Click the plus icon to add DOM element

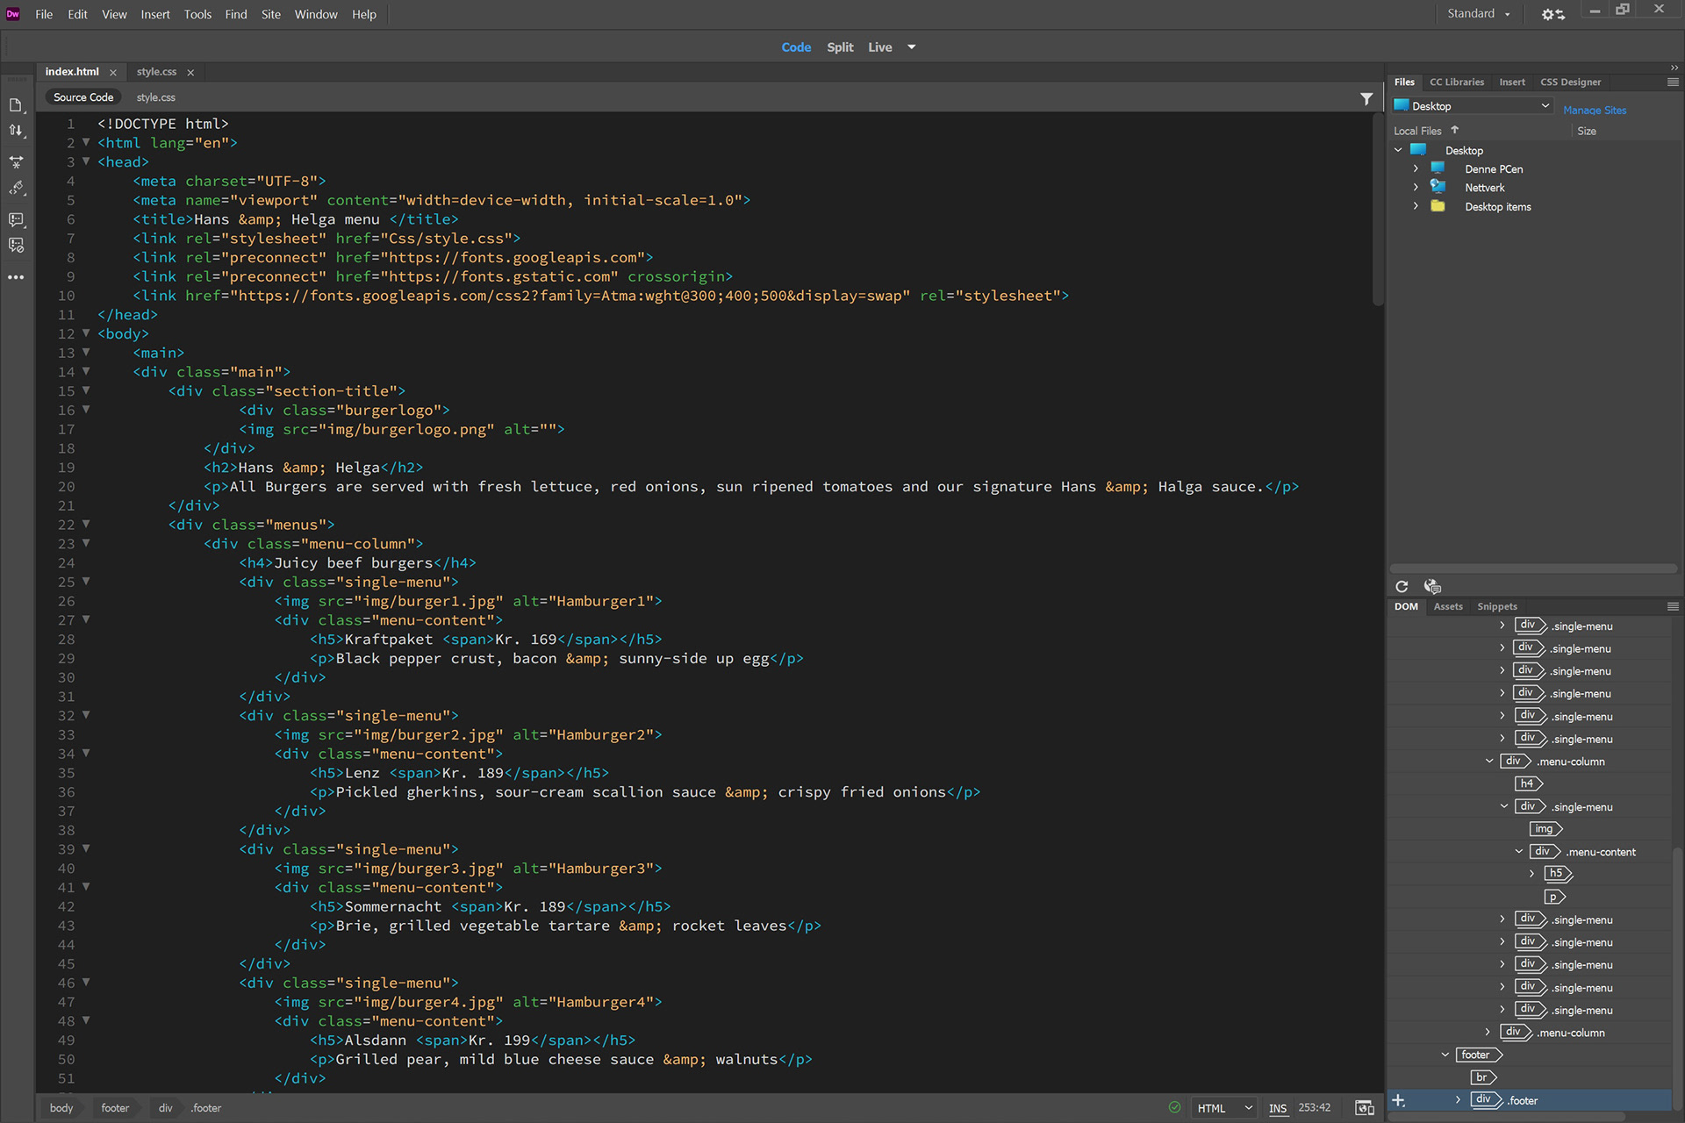(x=1399, y=1100)
